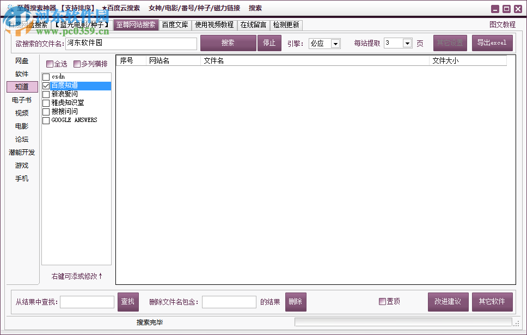Select the 视频 category

22,113
